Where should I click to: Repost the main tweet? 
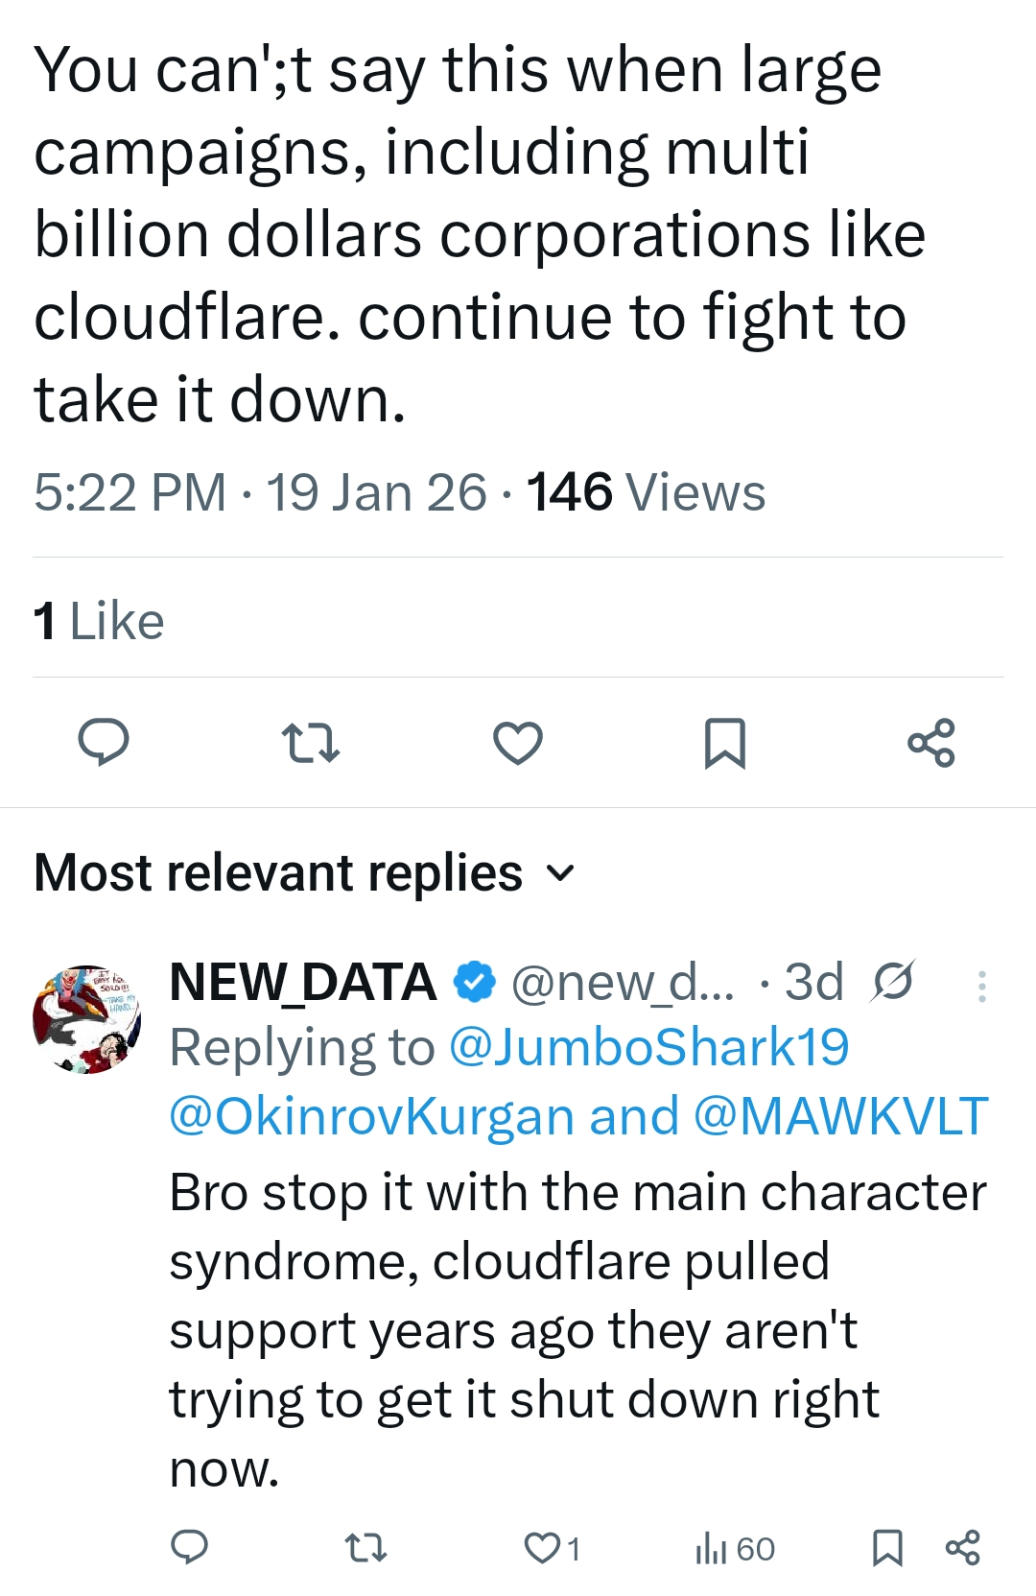coord(311,743)
